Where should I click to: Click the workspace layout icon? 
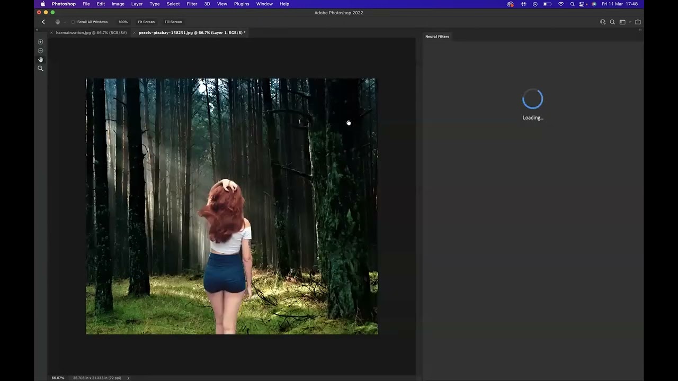622,22
